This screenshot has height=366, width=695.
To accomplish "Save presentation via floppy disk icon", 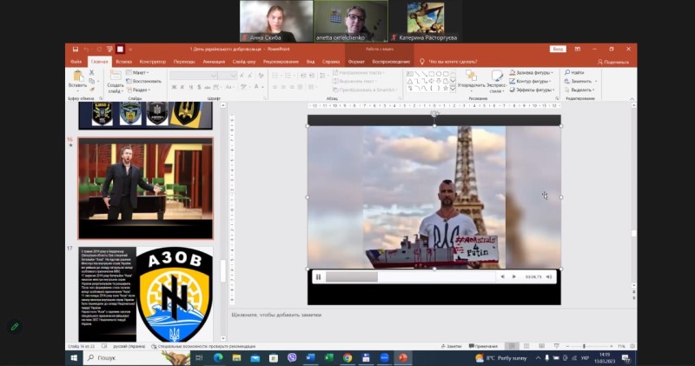I will 76,50.
